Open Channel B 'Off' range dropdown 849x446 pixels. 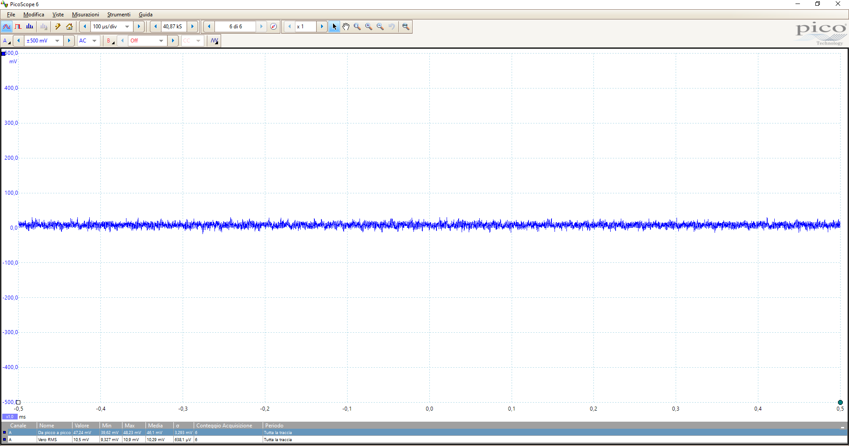[x=161, y=41]
